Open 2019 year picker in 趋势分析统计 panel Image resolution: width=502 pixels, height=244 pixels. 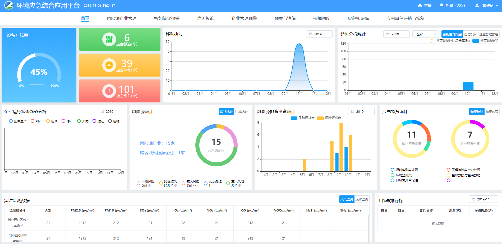point(397,34)
